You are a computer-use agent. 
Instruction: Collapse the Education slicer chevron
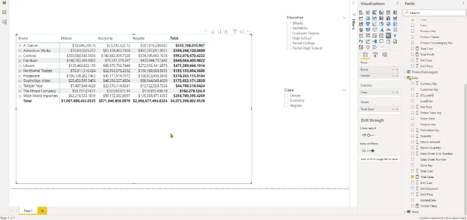tap(344, 17)
